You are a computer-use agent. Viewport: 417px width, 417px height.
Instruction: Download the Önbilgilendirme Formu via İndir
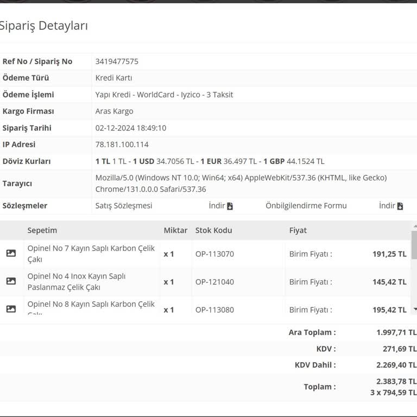[x=391, y=206]
